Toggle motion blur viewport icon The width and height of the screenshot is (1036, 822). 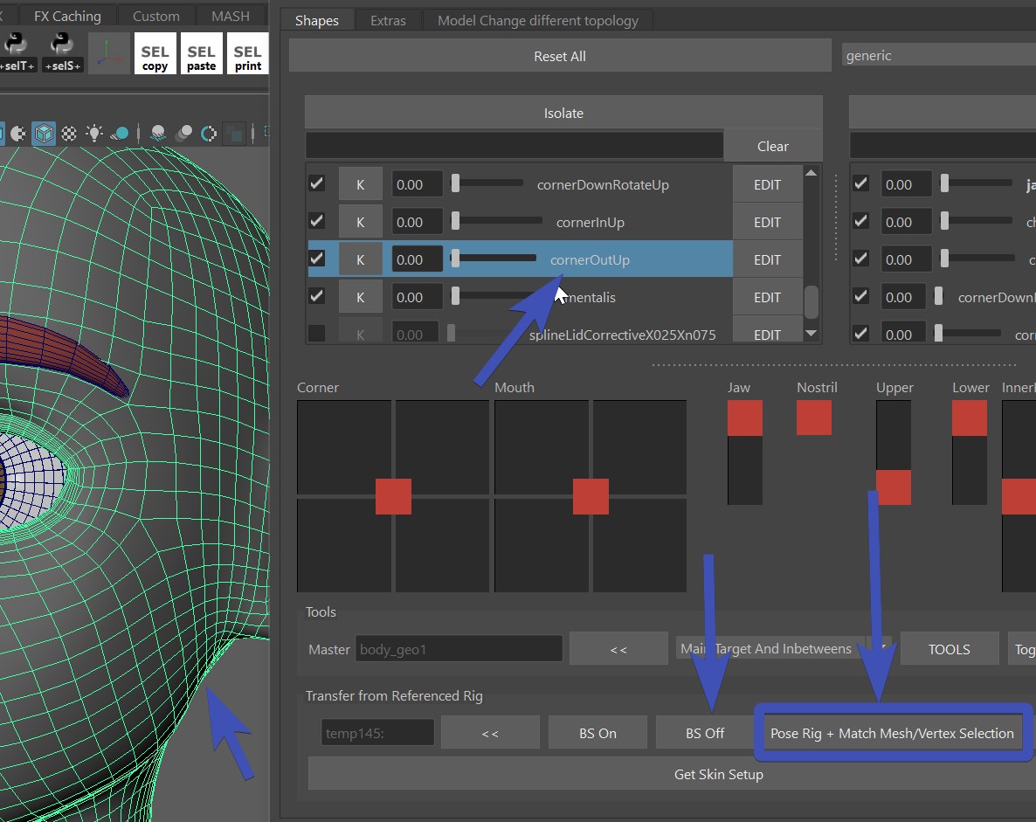point(183,135)
